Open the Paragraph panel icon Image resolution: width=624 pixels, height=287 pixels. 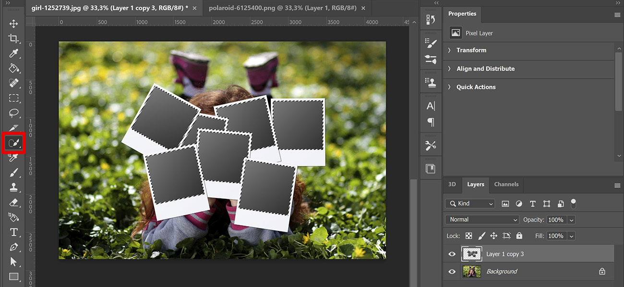431,123
